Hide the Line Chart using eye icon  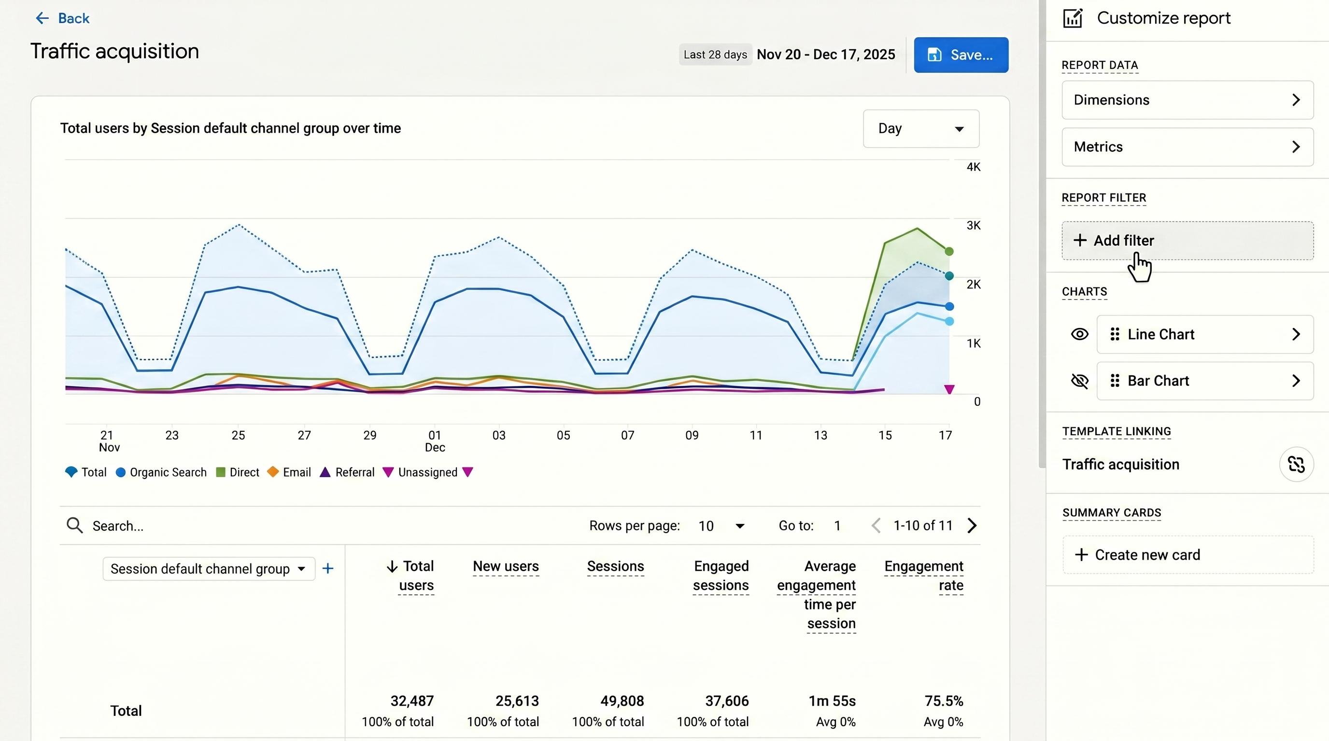point(1079,334)
